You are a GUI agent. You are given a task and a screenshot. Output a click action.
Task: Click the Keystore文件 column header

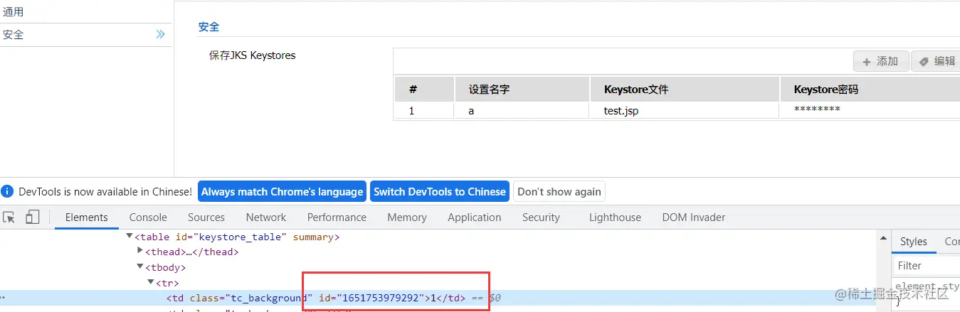(685, 90)
